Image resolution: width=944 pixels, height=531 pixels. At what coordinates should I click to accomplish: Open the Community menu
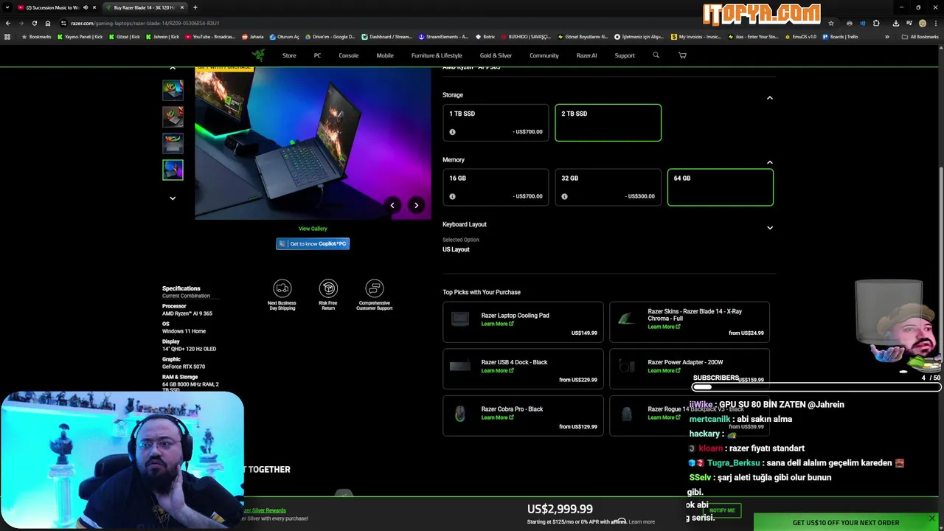pos(544,55)
